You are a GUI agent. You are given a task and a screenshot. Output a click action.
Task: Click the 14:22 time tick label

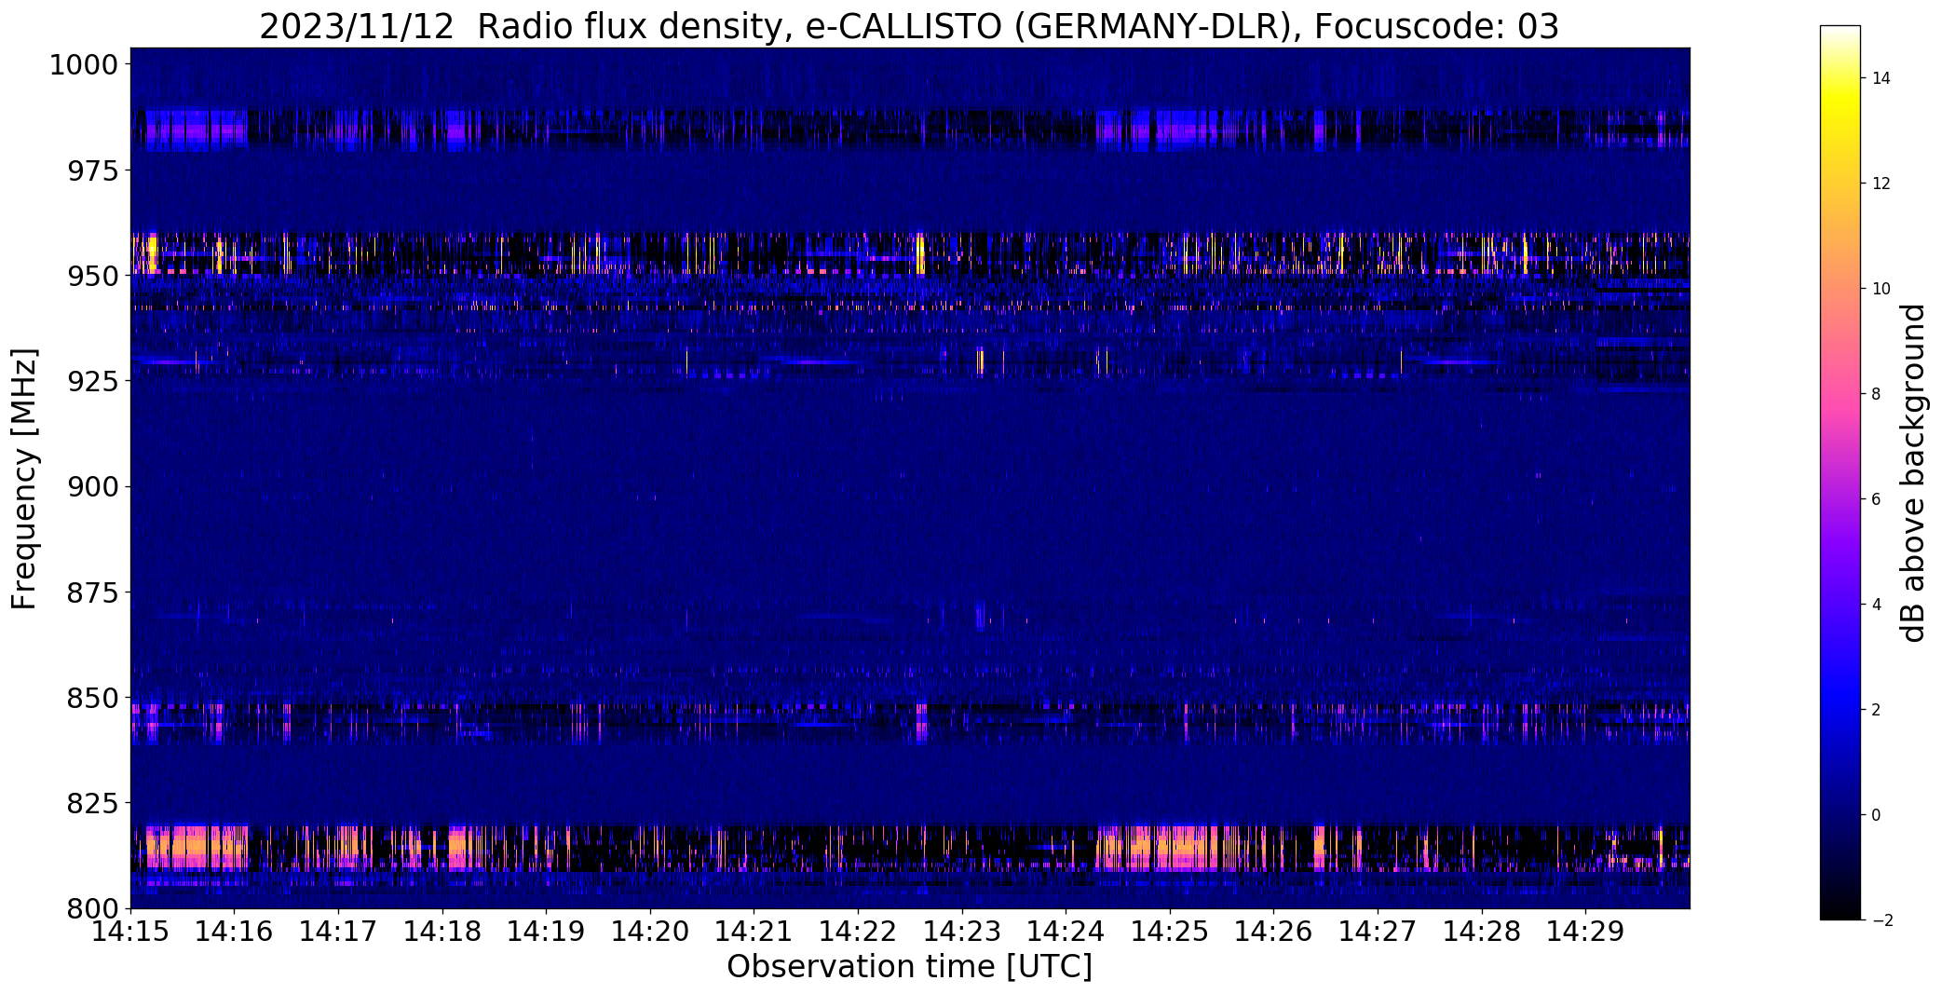coord(859,932)
